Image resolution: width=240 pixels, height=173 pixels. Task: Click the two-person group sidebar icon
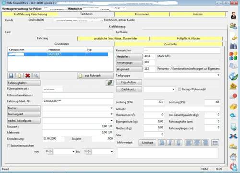233,26
